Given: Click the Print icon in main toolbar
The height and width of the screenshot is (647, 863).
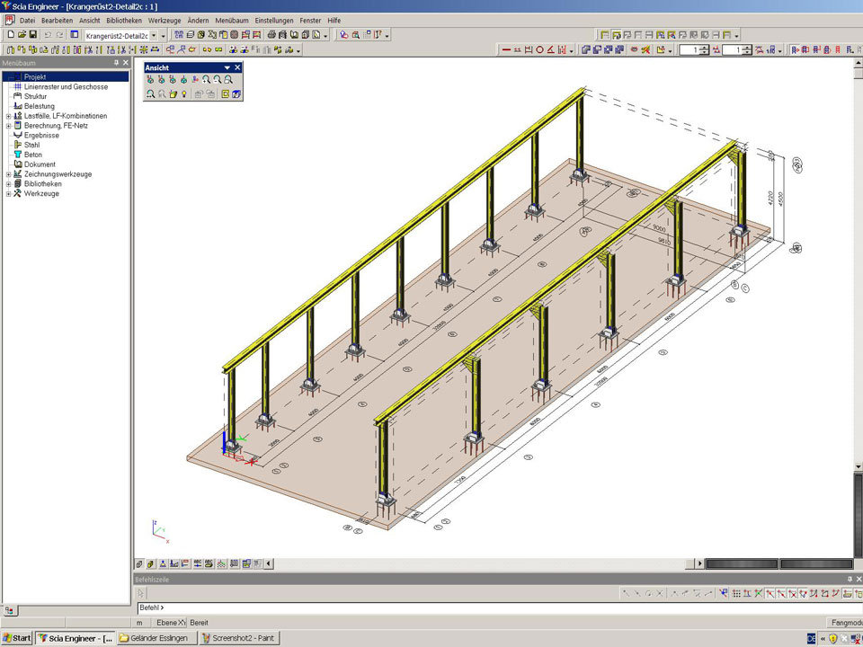Looking at the screenshot, I should [x=271, y=35].
